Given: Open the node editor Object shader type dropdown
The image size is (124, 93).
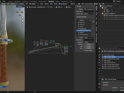Looking at the screenshot, I should (34, 4).
